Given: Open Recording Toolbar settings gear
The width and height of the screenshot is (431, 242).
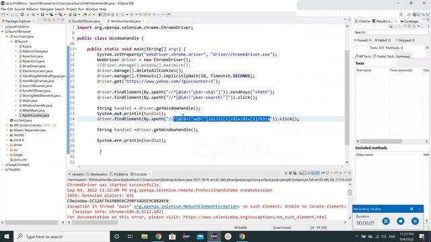Looking at the screenshot, I should (x=411, y=209).
